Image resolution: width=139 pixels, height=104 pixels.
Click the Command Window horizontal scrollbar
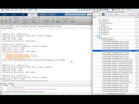pos(25,81)
